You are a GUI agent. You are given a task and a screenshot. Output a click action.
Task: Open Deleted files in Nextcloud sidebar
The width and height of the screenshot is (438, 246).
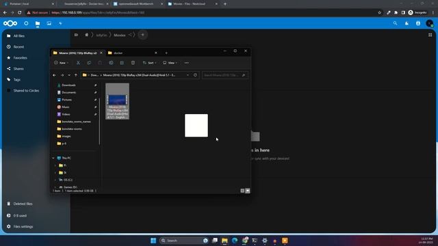23,204
